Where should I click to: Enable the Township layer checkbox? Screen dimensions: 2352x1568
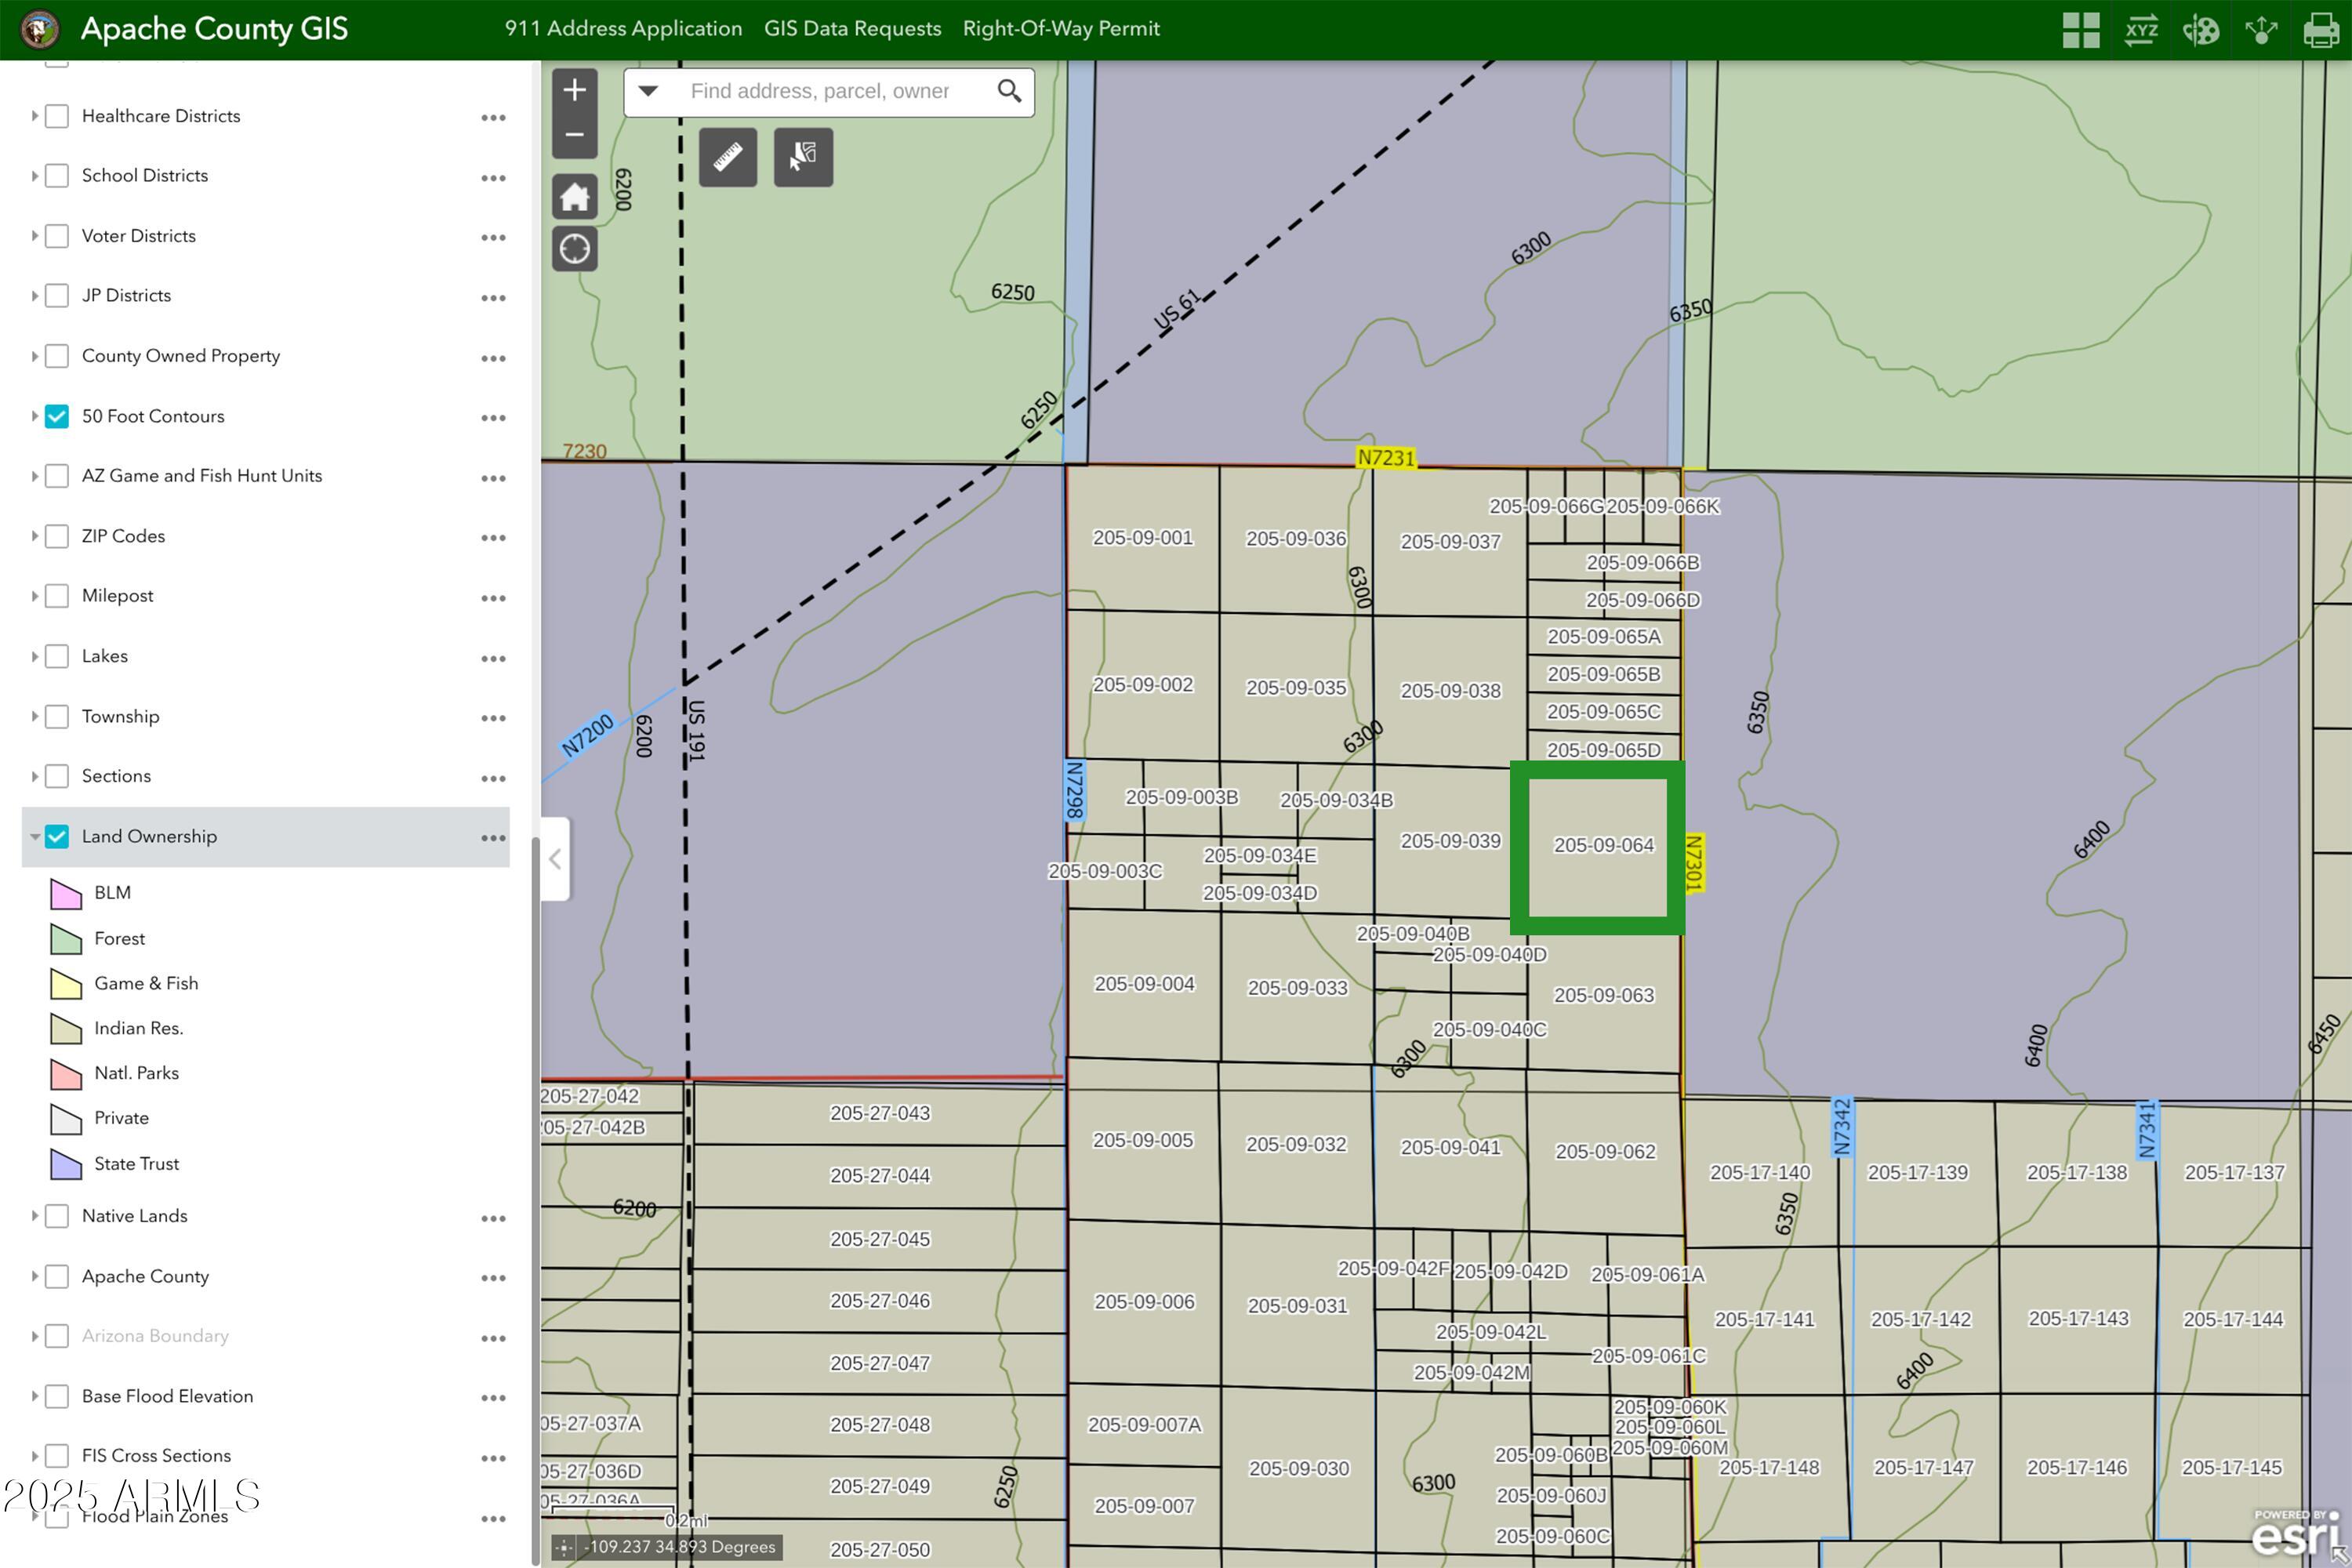pyautogui.click(x=57, y=716)
